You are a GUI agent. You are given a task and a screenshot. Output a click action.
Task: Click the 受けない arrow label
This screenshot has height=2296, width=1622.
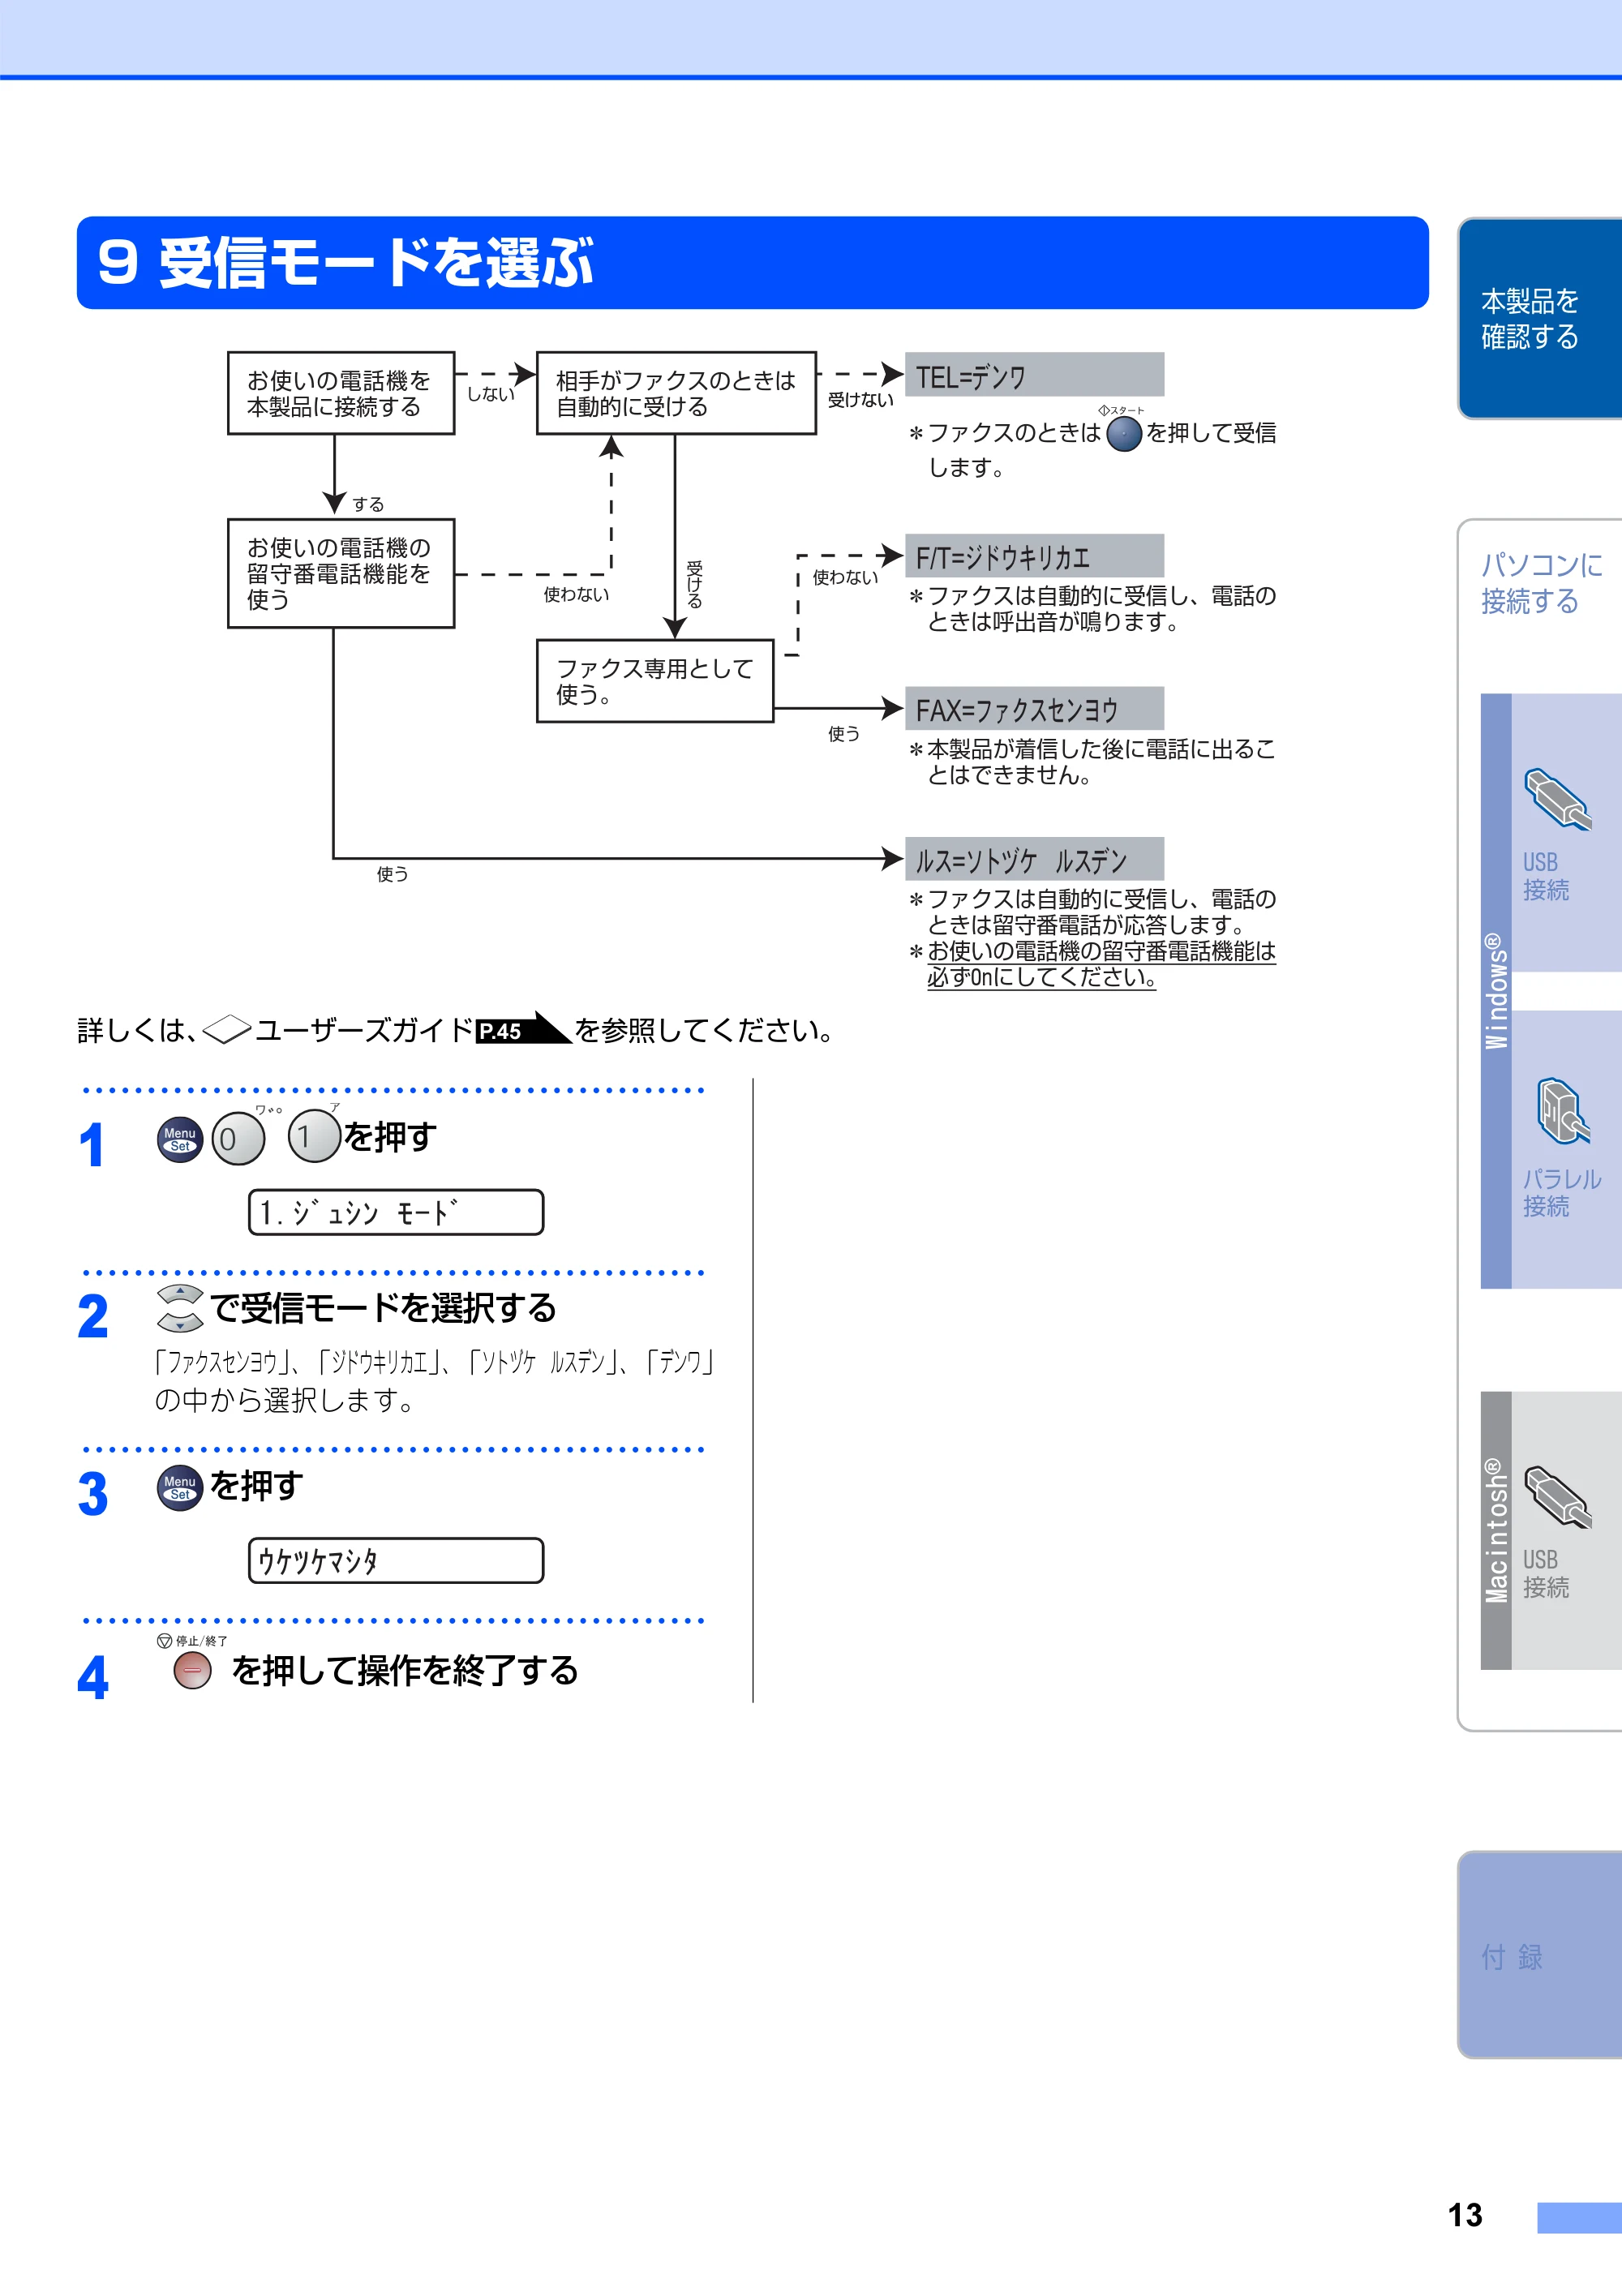860,399
